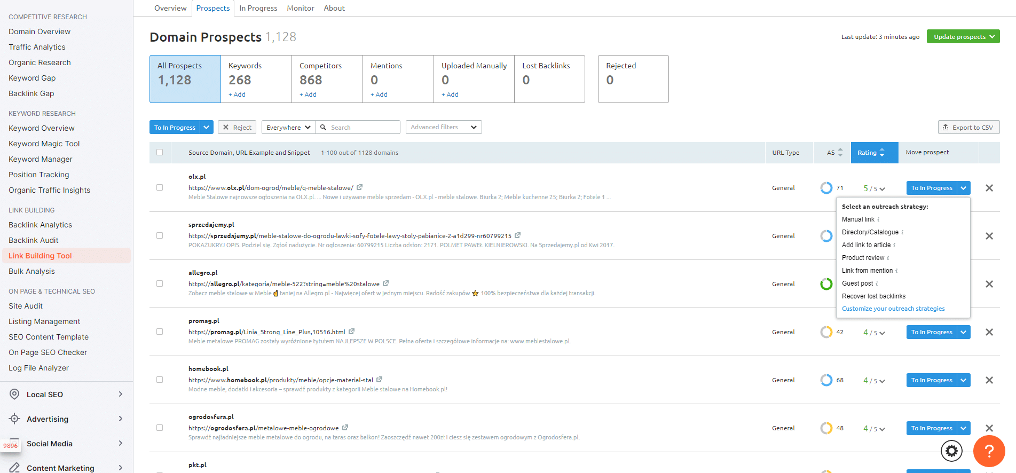
Task: Click info icon next to Directory/Catalogue
Action: [x=902, y=232]
